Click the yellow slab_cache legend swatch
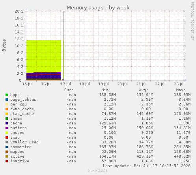Image resolution: width=196 pixels, height=175 pixels. pos(7,114)
